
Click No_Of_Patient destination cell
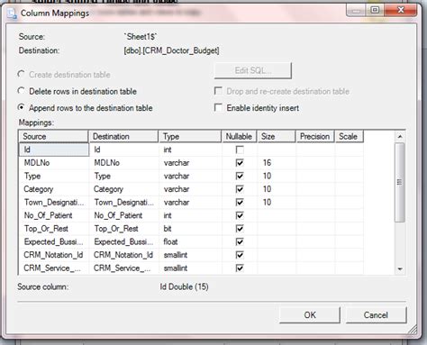(x=124, y=215)
